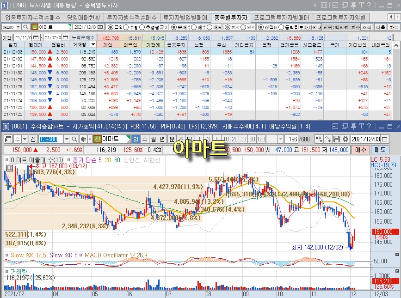Screen dimensions: 401x298
Task: Open dropdown next to chart code field 139480
Action: pos(67,139)
